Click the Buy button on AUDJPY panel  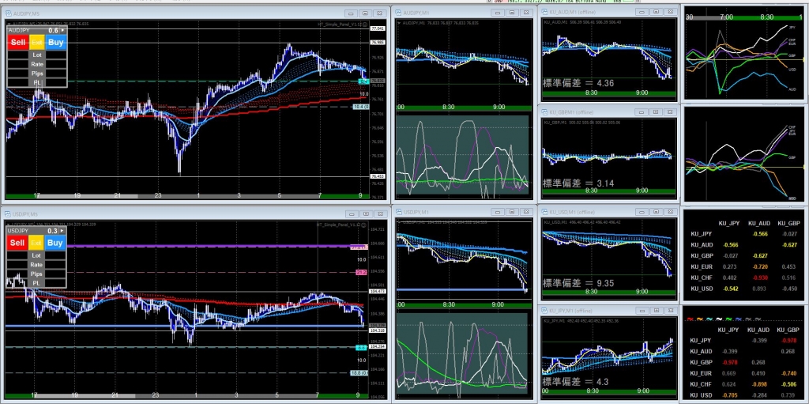(x=55, y=42)
